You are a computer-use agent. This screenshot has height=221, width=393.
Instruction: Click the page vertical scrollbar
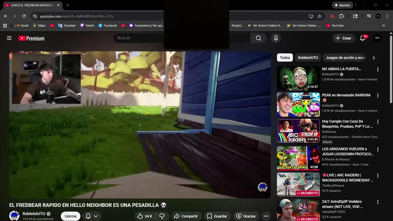tap(391, 69)
